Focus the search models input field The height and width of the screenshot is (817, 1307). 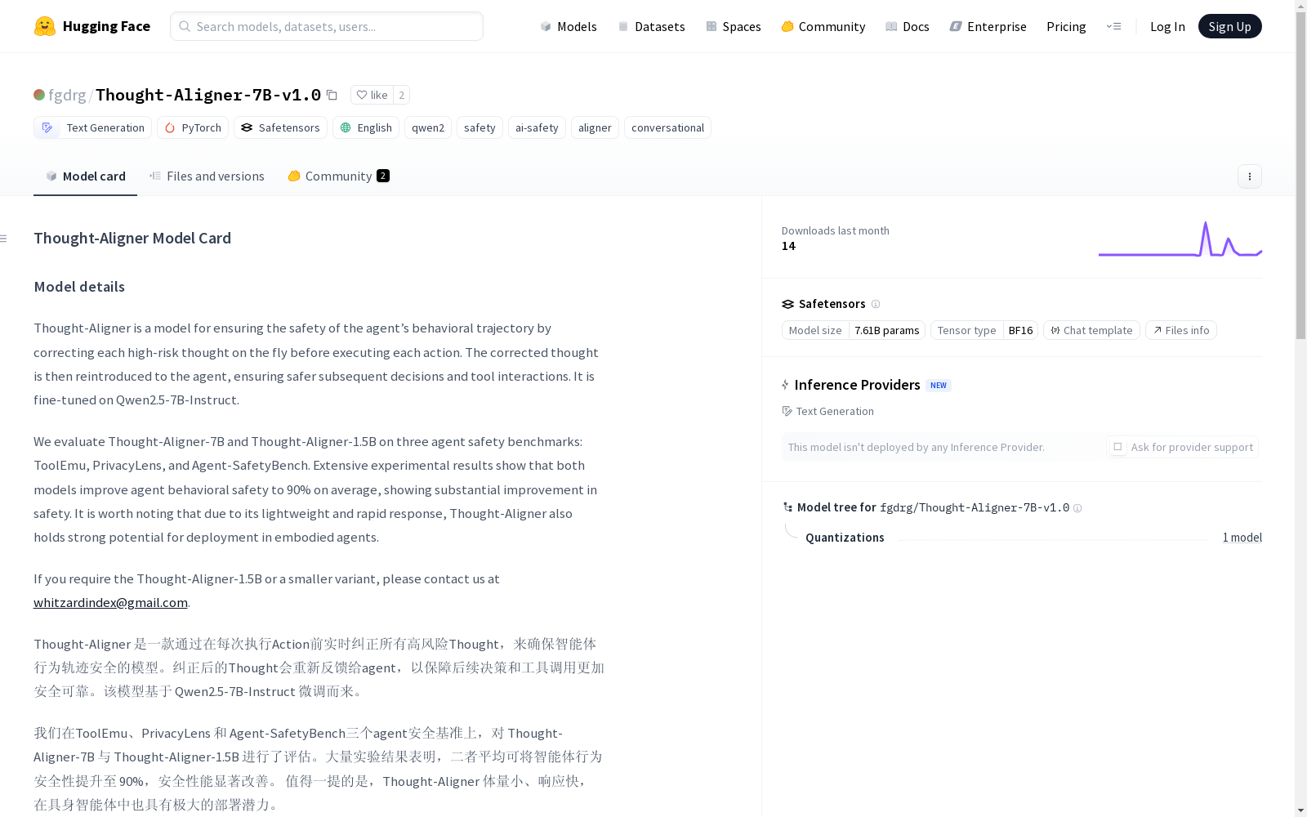pos(327,26)
